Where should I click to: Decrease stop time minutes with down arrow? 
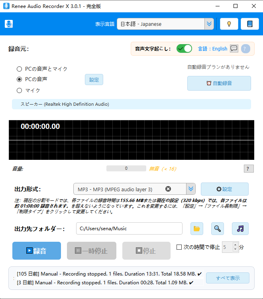236,249
